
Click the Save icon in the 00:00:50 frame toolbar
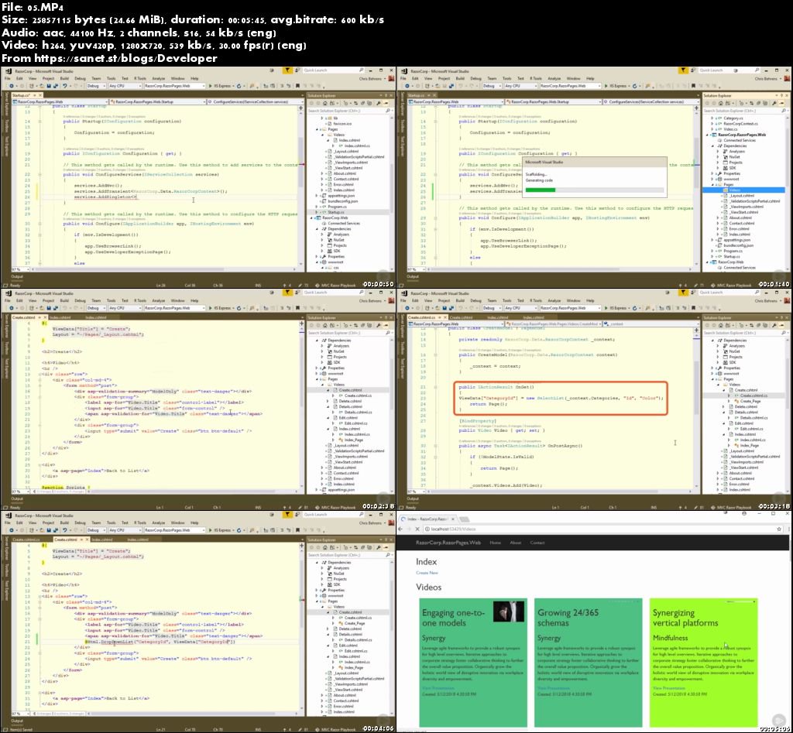click(x=49, y=86)
